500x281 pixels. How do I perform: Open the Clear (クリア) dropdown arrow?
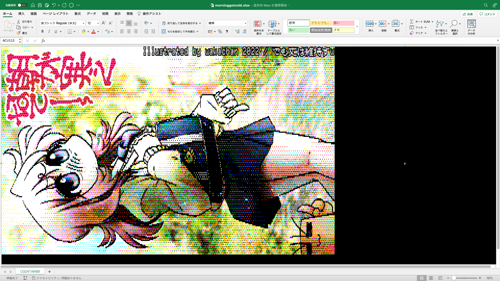426,33
